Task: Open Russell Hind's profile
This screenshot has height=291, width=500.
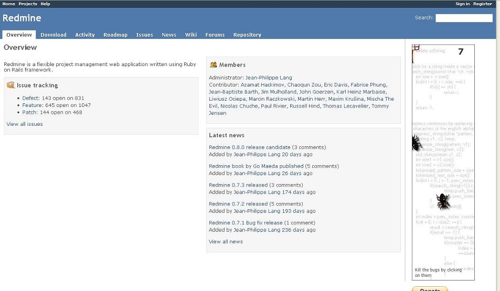Action: [x=304, y=106]
